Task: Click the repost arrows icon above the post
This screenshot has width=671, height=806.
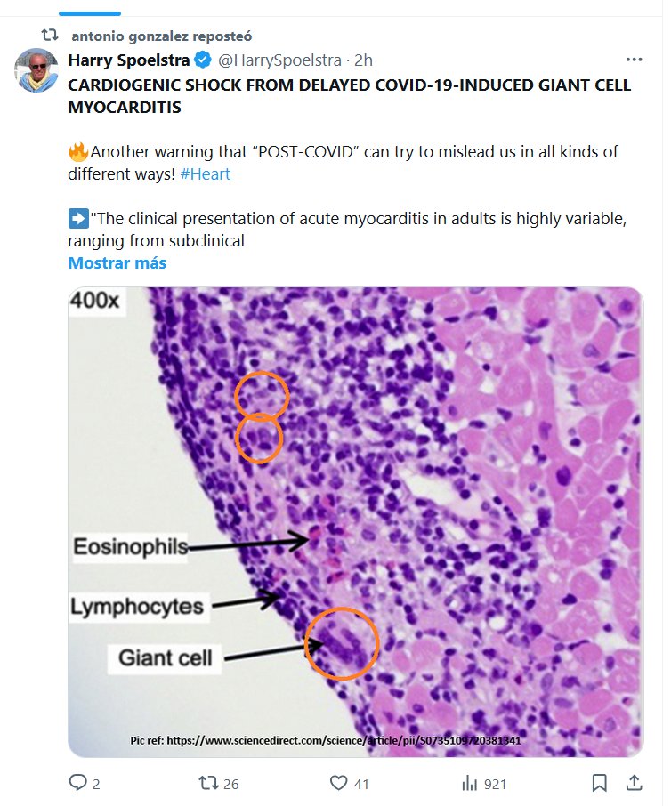Action: coord(50,36)
